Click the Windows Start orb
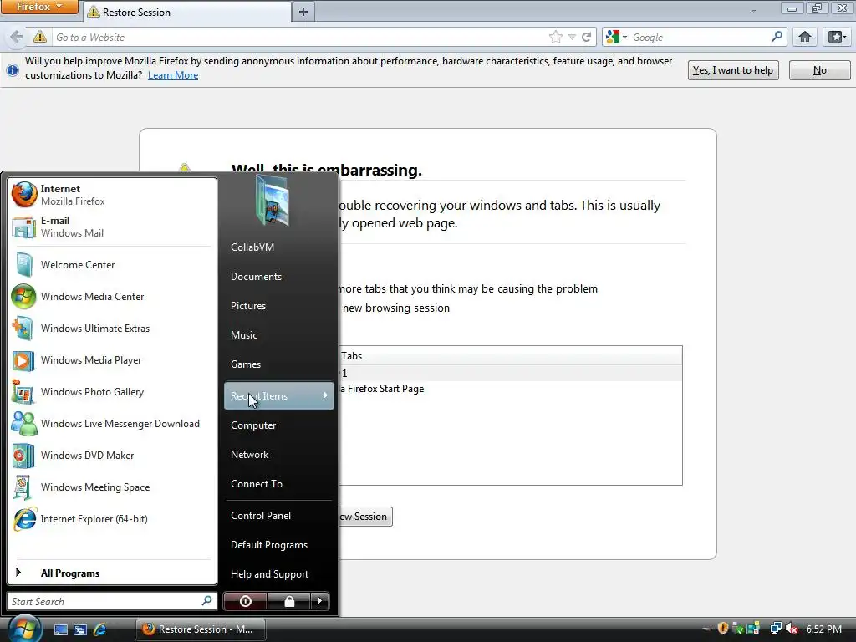The image size is (856, 642). (x=24, y=629)
